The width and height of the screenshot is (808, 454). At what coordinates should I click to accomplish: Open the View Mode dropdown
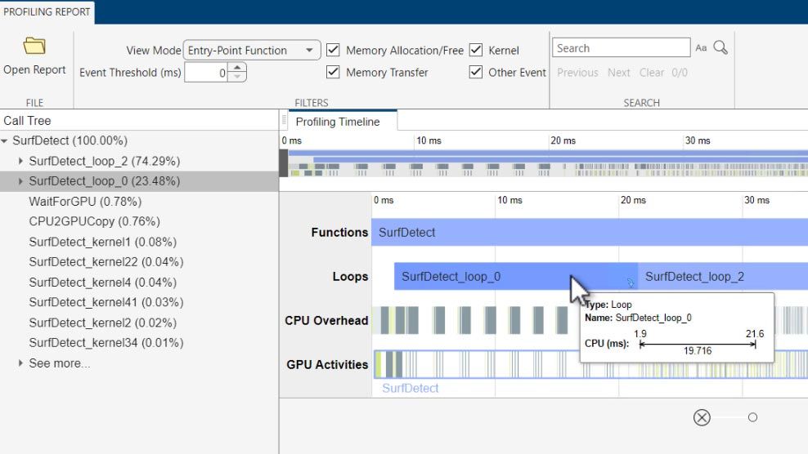click(251, 50)
